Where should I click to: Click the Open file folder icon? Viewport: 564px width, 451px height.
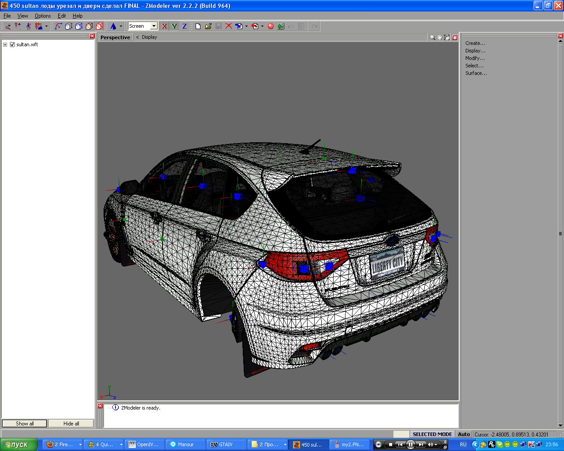pyautogui.click(x=208, y=26)
